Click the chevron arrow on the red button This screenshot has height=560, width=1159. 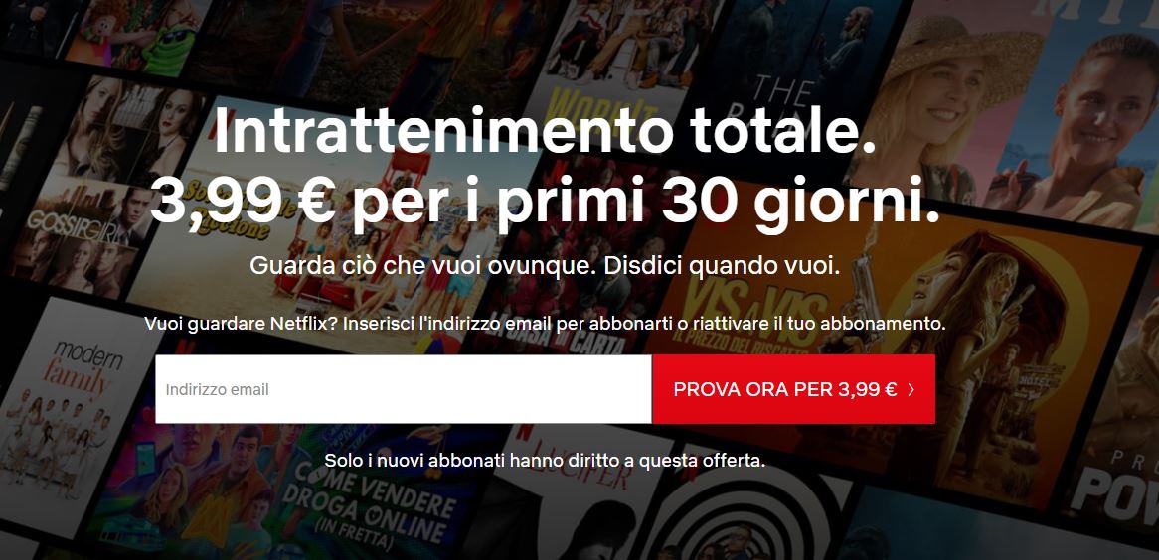[x=911, y=390]
